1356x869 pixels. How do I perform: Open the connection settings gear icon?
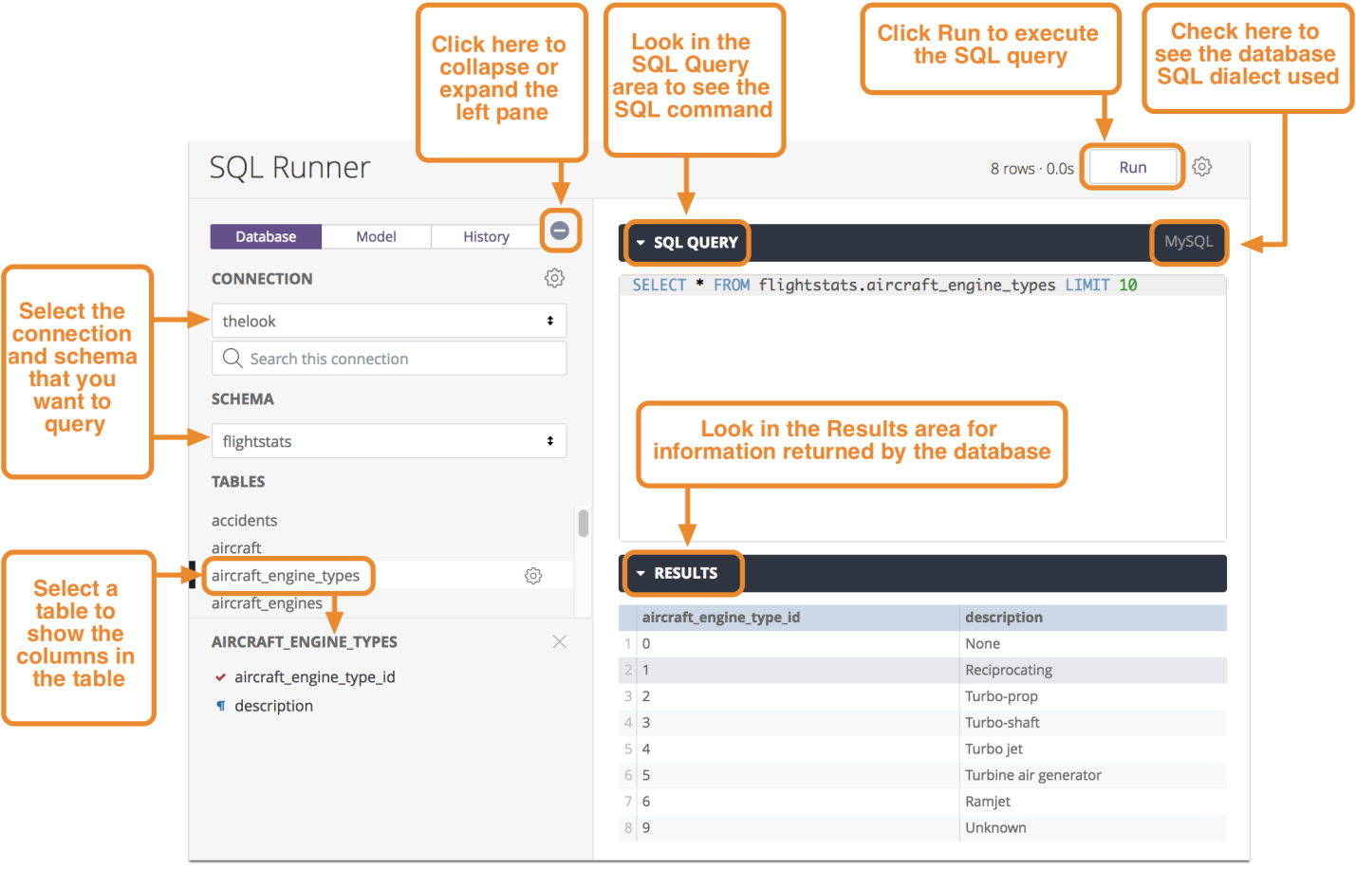pyautogui.click(x=554, y=278)
